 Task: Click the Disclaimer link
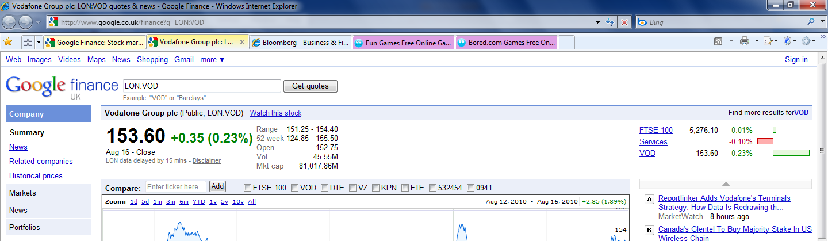coord(206,161)
